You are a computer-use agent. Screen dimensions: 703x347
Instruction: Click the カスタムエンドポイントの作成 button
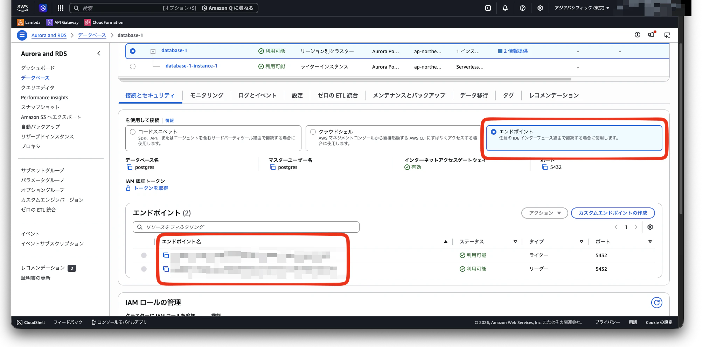coord(613,213)
